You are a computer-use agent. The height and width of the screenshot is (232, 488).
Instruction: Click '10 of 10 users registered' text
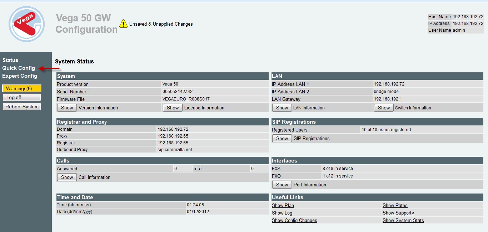click(x=386, y=130)
